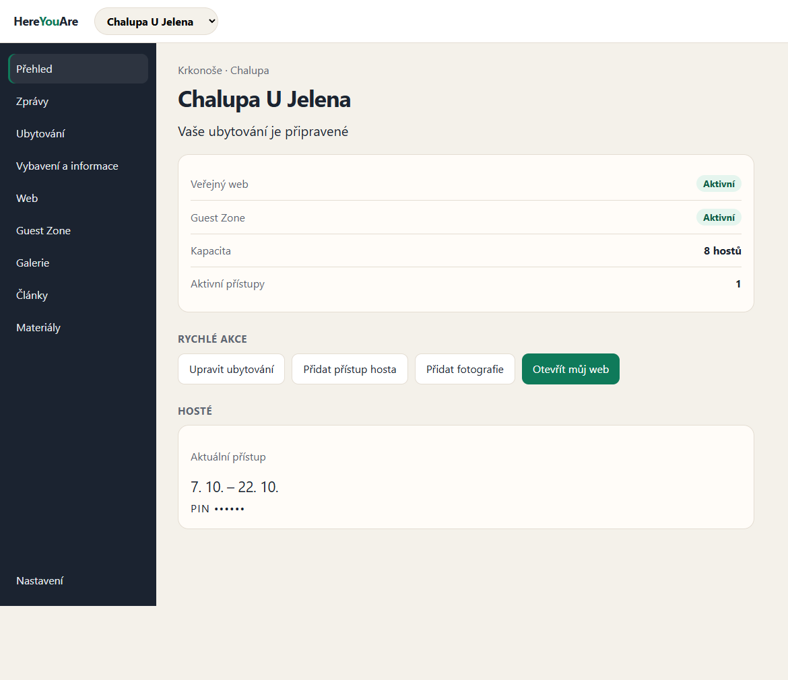Viewport: 788px width, 680px height.
Task: Click the Aktivní badge for Veřejný web
Action: click(x=719, y=184)
